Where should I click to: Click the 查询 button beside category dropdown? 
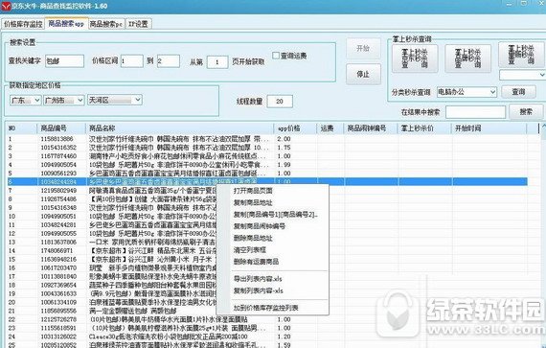518,92
